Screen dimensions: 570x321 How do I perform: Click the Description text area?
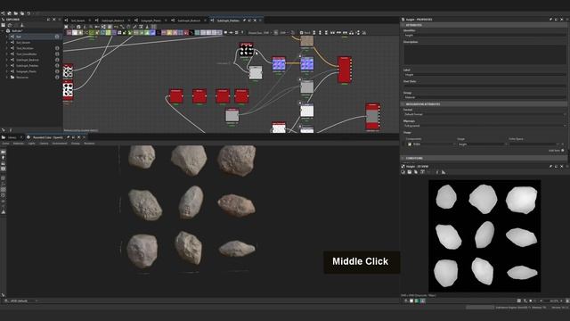coord(484,54)
